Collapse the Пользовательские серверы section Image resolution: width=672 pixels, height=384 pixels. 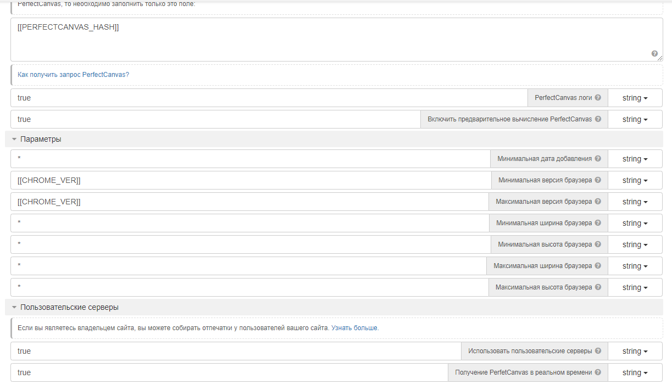pos(15,308)
